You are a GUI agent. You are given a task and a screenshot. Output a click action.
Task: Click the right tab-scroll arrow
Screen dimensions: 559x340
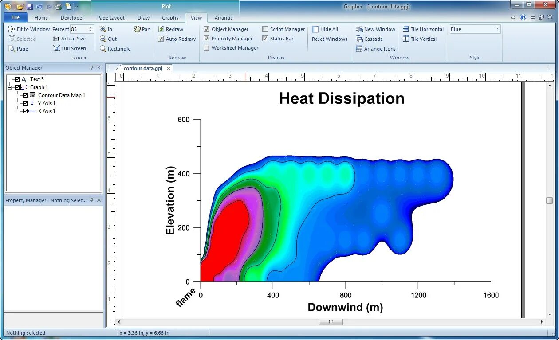point(549,68)
